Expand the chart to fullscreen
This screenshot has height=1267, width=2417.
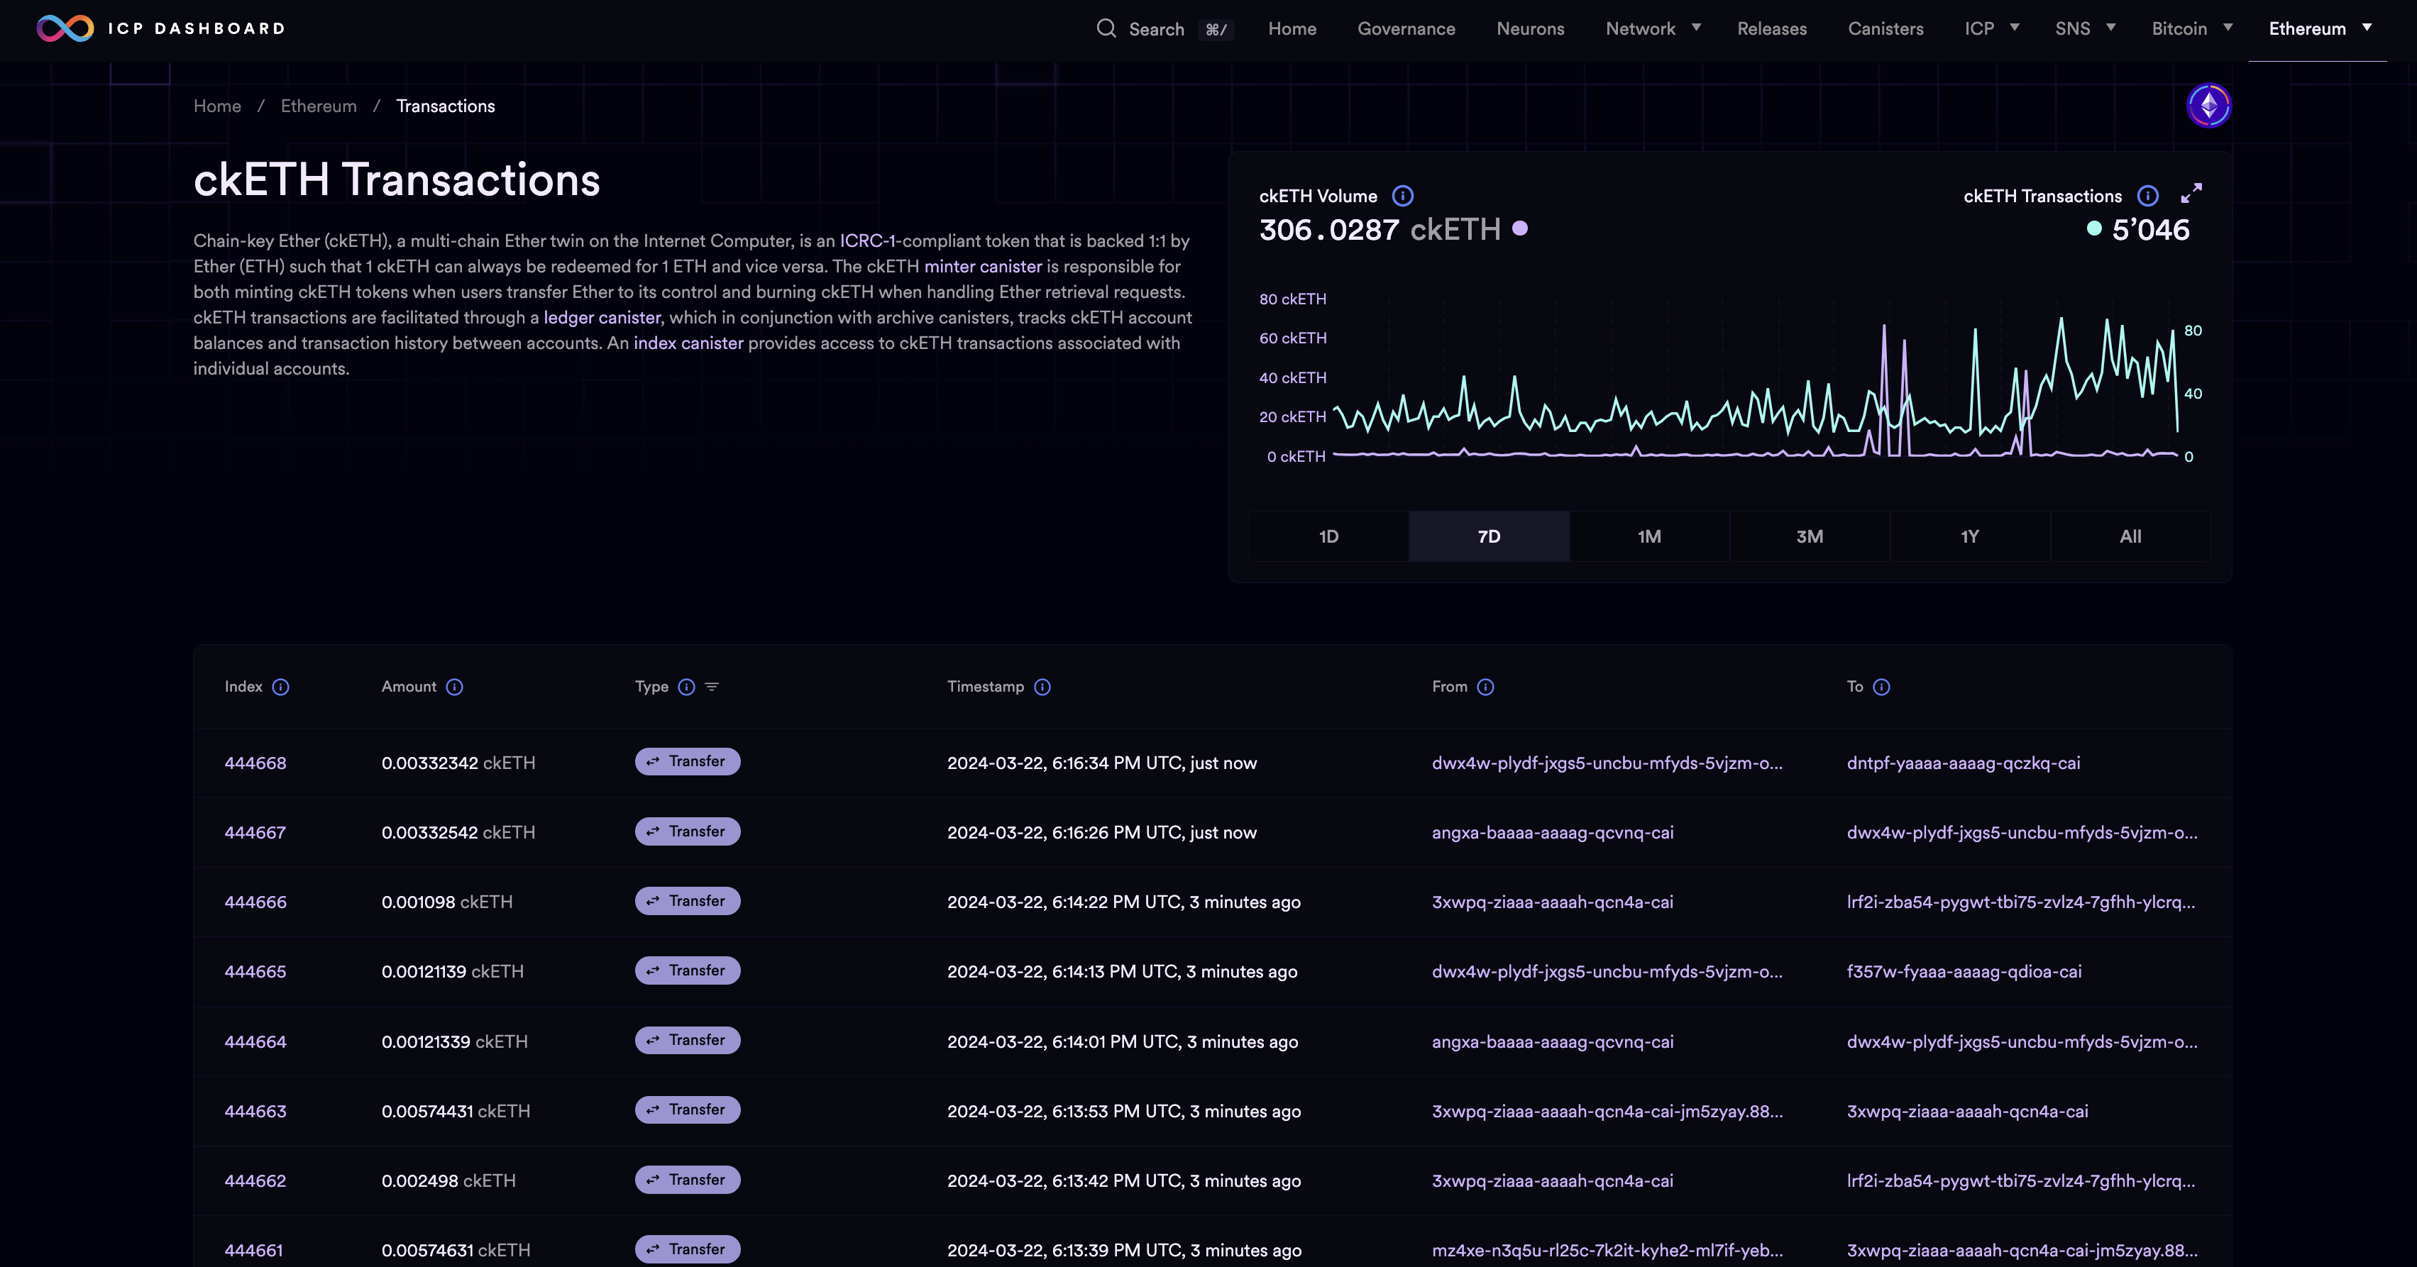click(2191, 194)
